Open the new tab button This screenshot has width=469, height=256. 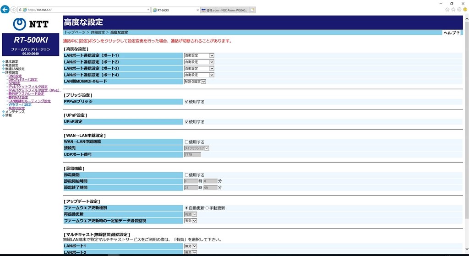[x=252, y=10]
